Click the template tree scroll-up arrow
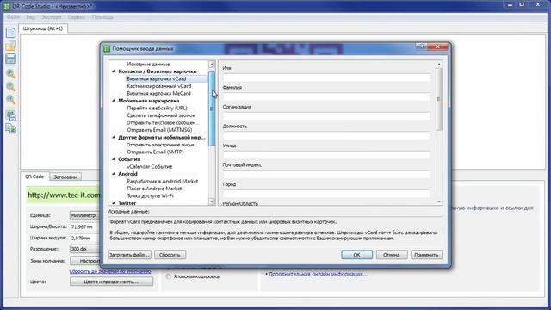The width and height of the screenshot is (551, 310). tap(212, 65)
